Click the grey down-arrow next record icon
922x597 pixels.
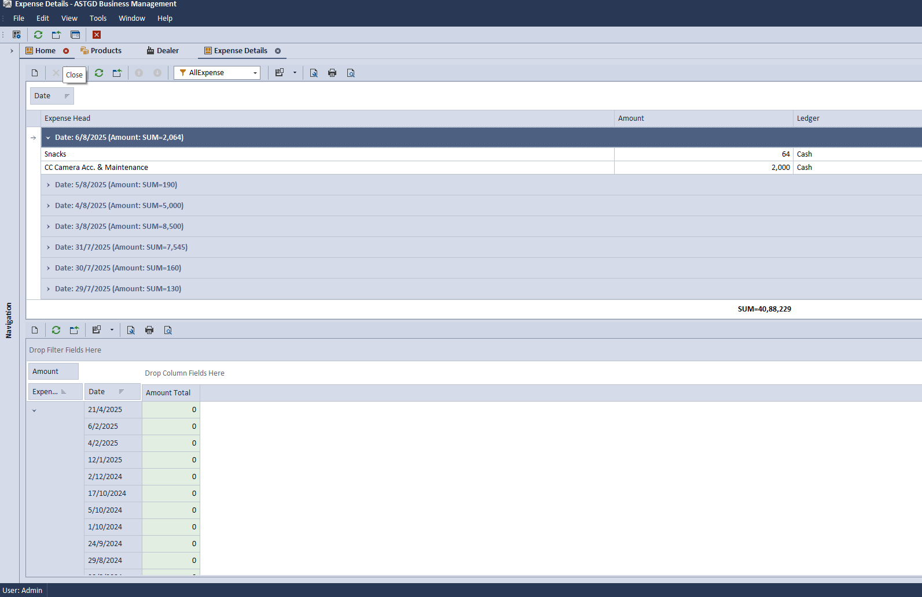(157, 73)
